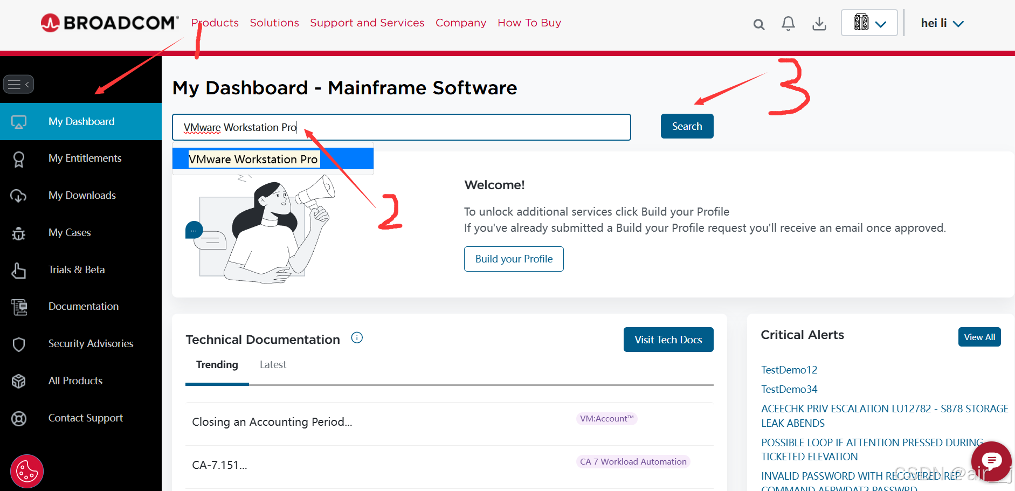
Task: Open ACEECHK PRIV ESCALATION alert
Action: pyautogui.click(x=885, y=416)
